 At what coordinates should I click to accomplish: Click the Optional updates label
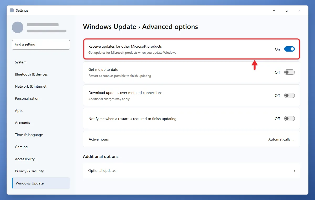tap(102, 171)
